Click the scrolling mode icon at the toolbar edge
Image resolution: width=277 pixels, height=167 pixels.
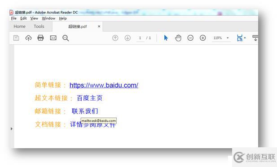tap(255, 38)
